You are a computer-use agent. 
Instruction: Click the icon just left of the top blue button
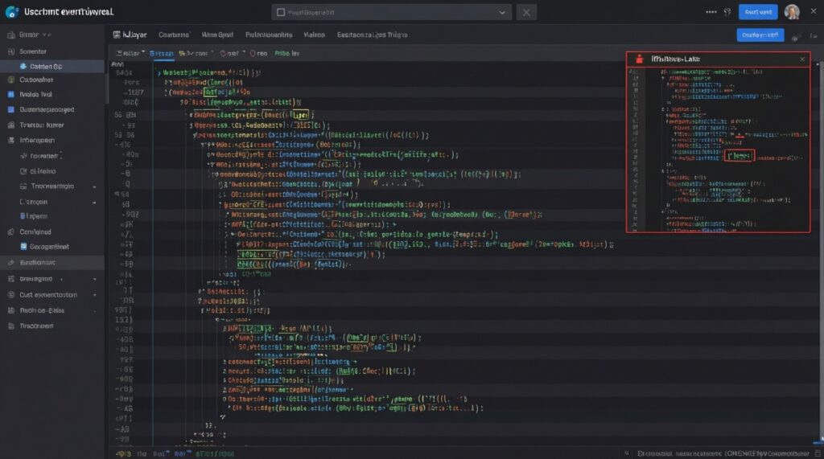(729, 12)
